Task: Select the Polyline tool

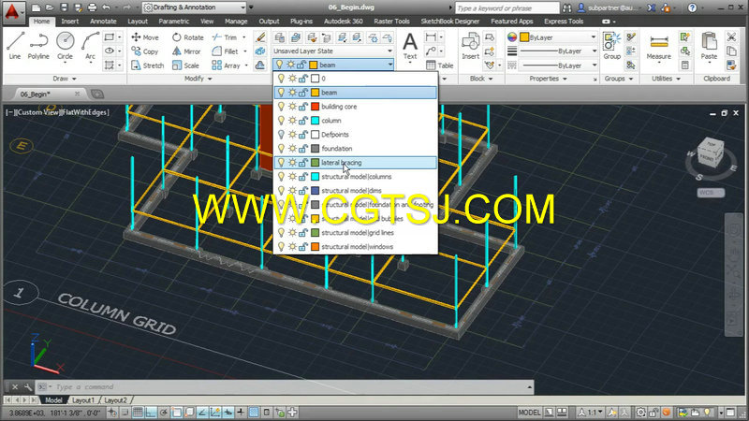Action: point(38,46)
